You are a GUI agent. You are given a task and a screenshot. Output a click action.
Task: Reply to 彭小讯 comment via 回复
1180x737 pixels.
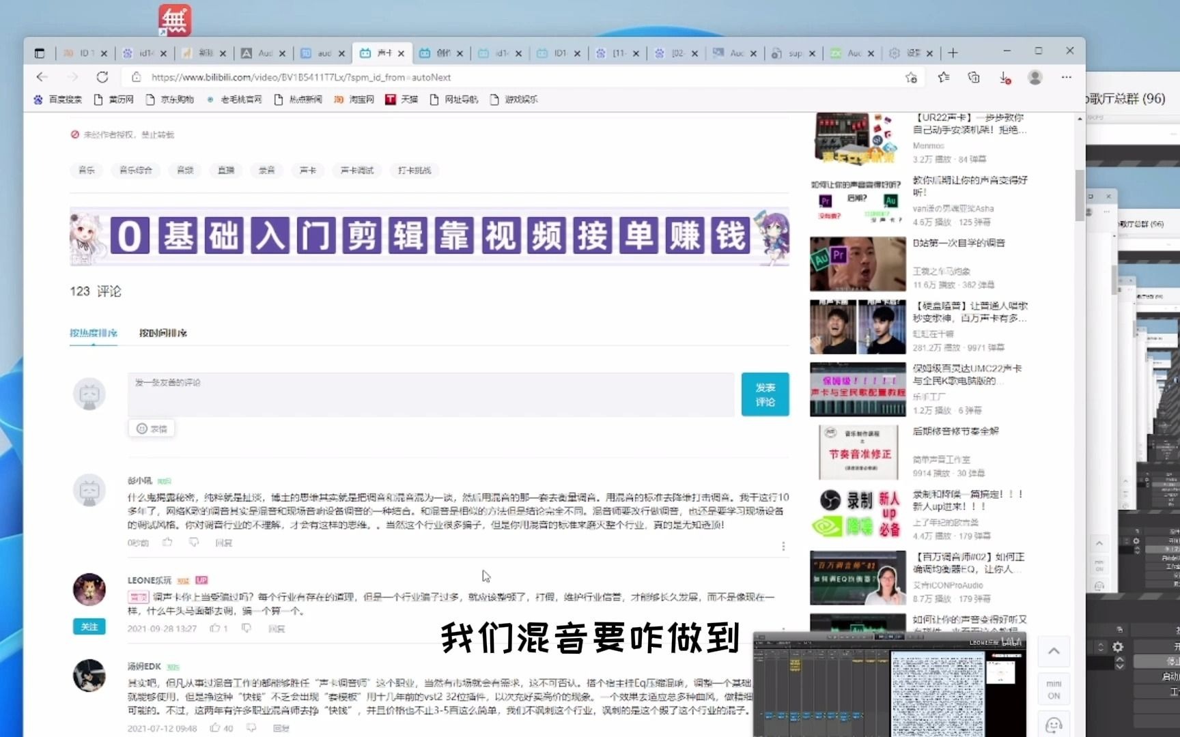(x=223, y=543)
